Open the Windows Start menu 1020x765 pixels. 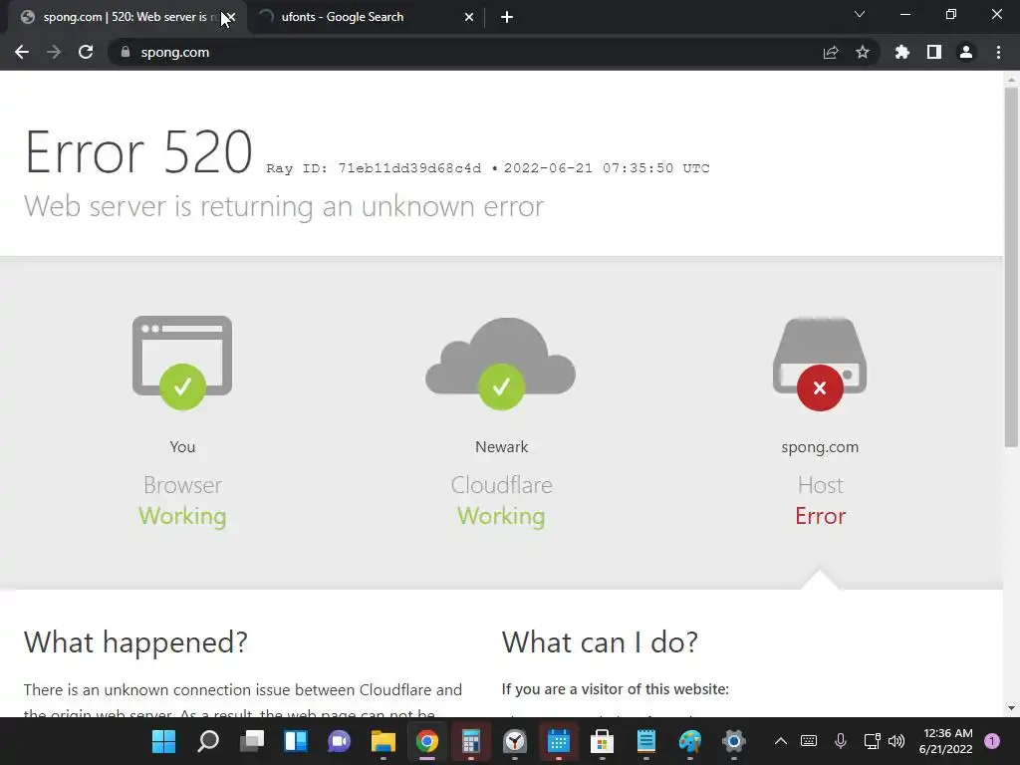pos(164,741)
